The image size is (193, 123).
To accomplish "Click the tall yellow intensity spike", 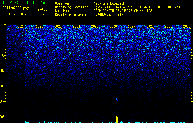I will 117,119.
